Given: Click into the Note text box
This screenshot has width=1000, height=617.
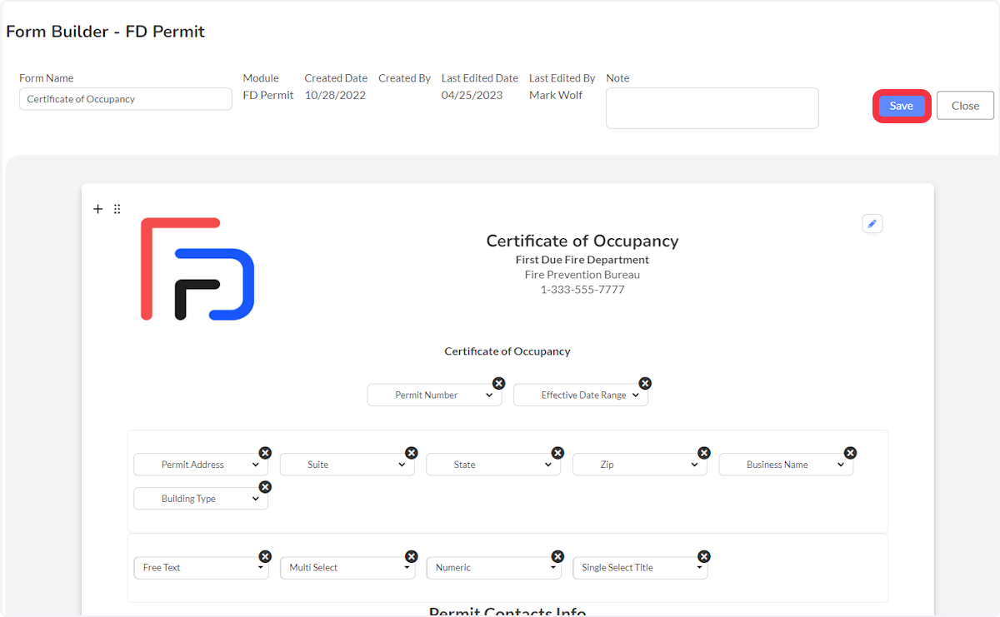Looking at the screenshot, I should tap(712, 108).
